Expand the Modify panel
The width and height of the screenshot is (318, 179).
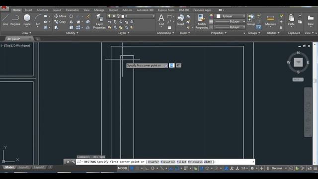click(72, 33)
